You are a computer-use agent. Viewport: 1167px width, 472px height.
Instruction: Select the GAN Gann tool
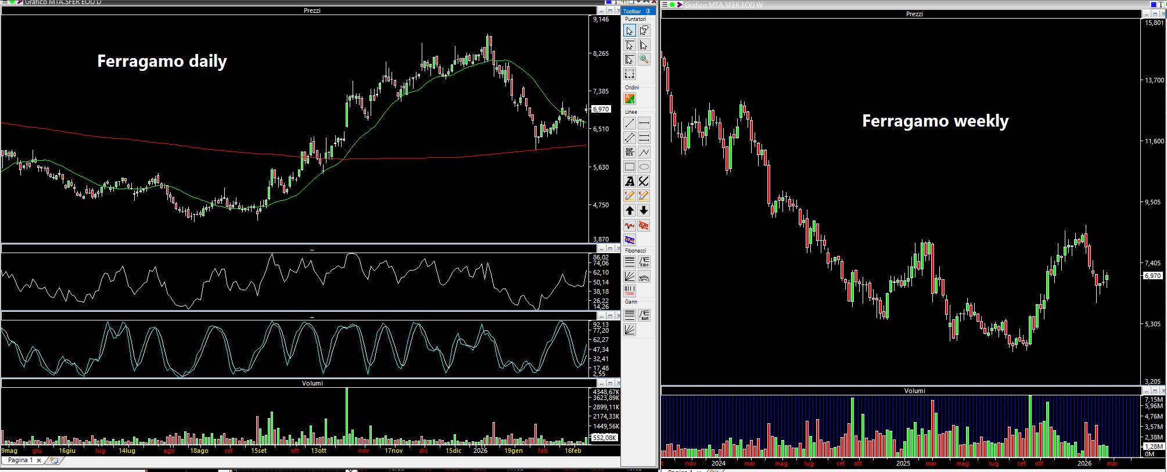point(644,315)
